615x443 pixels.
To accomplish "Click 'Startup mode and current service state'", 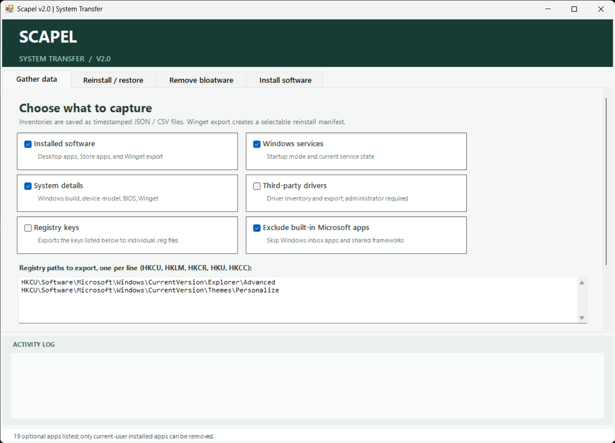I will (x=320, y=157).
